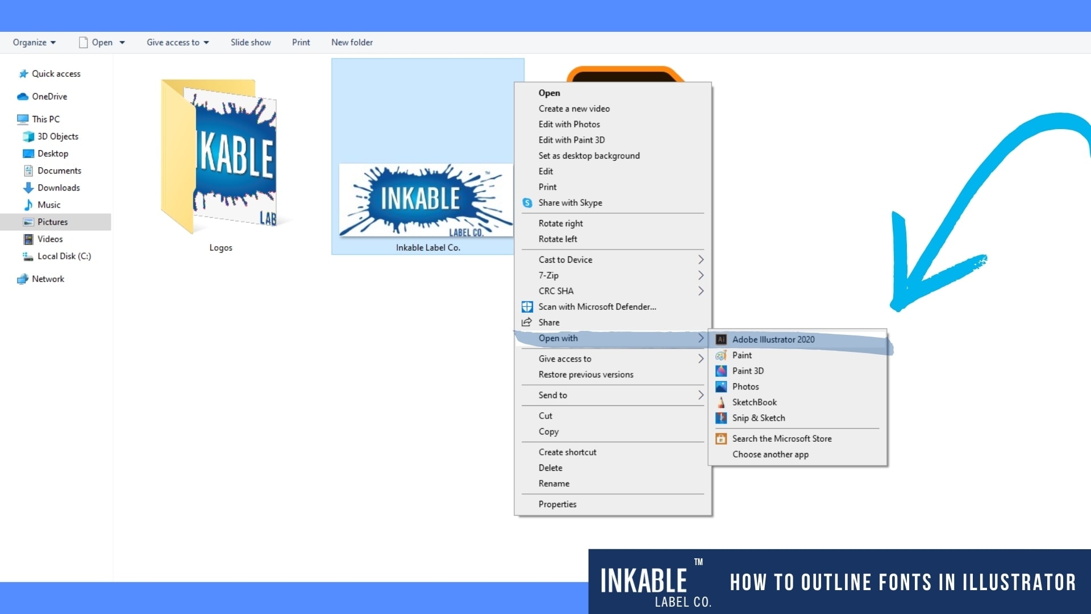
Task: Select Rotate right from context menu
Action: (560, 223)
